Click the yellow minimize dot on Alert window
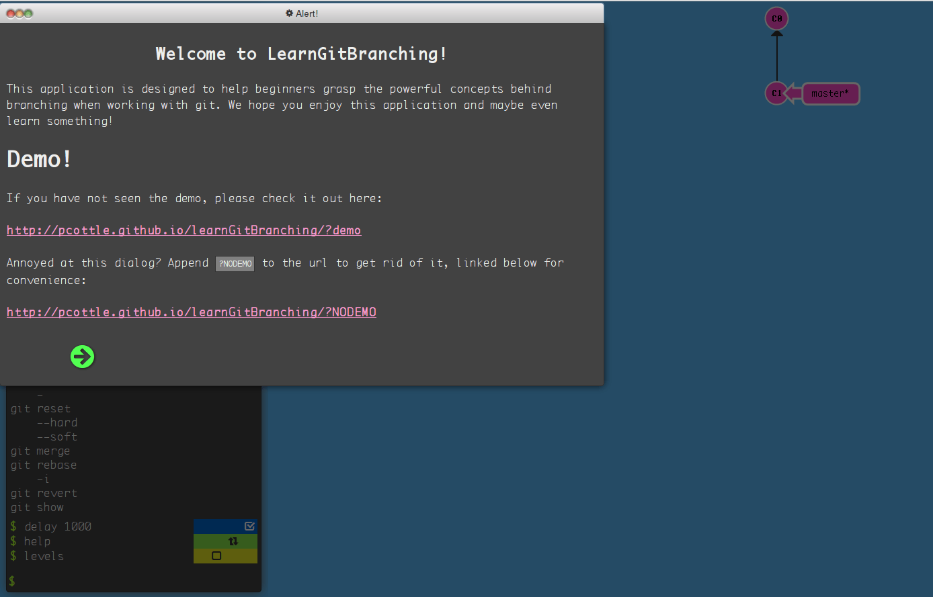The height and width of the screenshot is (597, 933). (x=19, y=13)
